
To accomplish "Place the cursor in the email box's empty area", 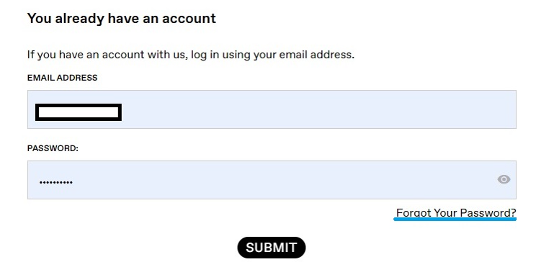I will 318,109.
